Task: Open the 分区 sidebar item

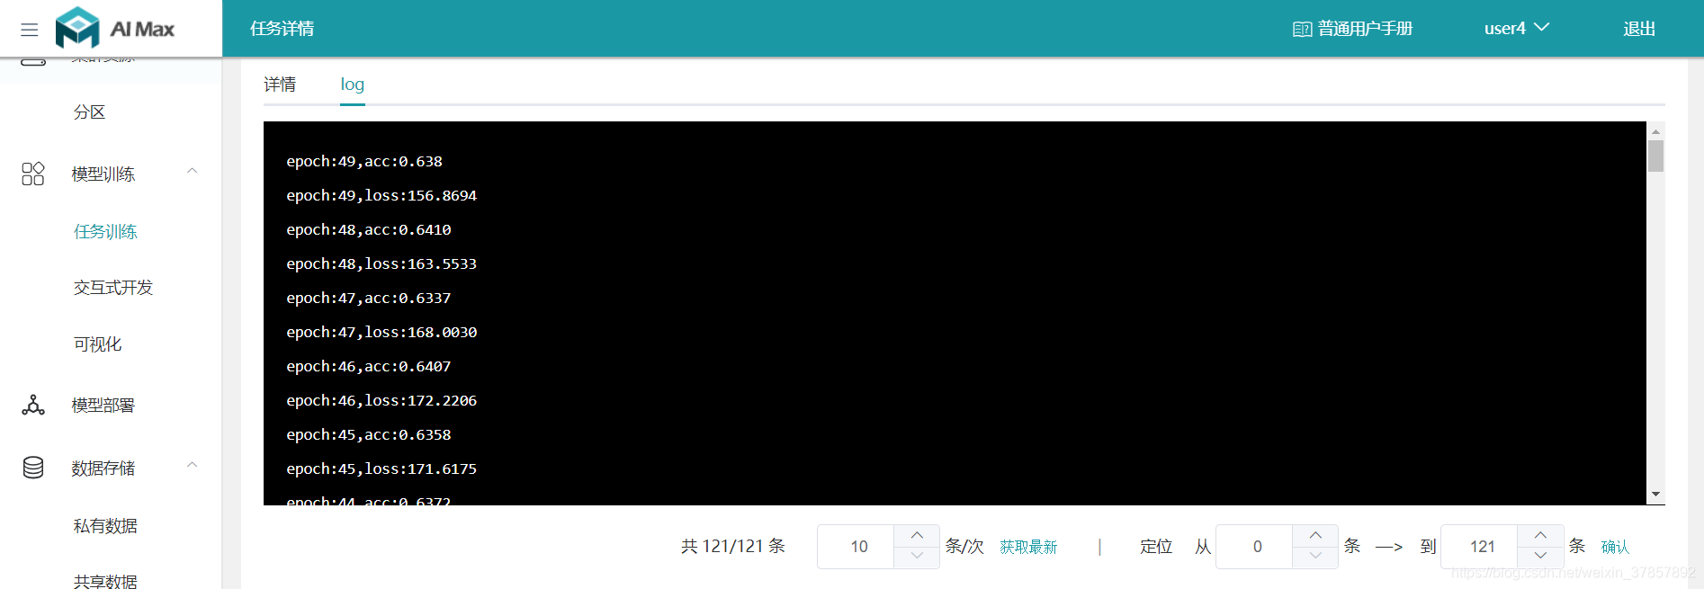Action: pos(89,112)
